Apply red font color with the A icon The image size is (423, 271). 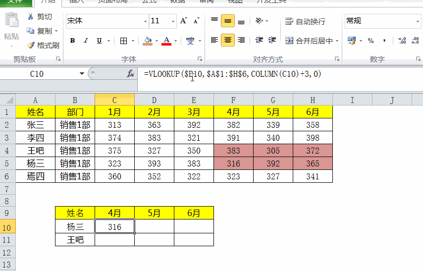[166, 41]
